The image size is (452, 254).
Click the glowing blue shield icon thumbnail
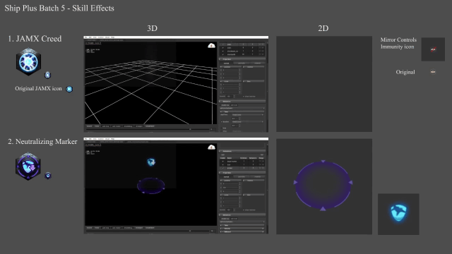(x=398, y=214)
